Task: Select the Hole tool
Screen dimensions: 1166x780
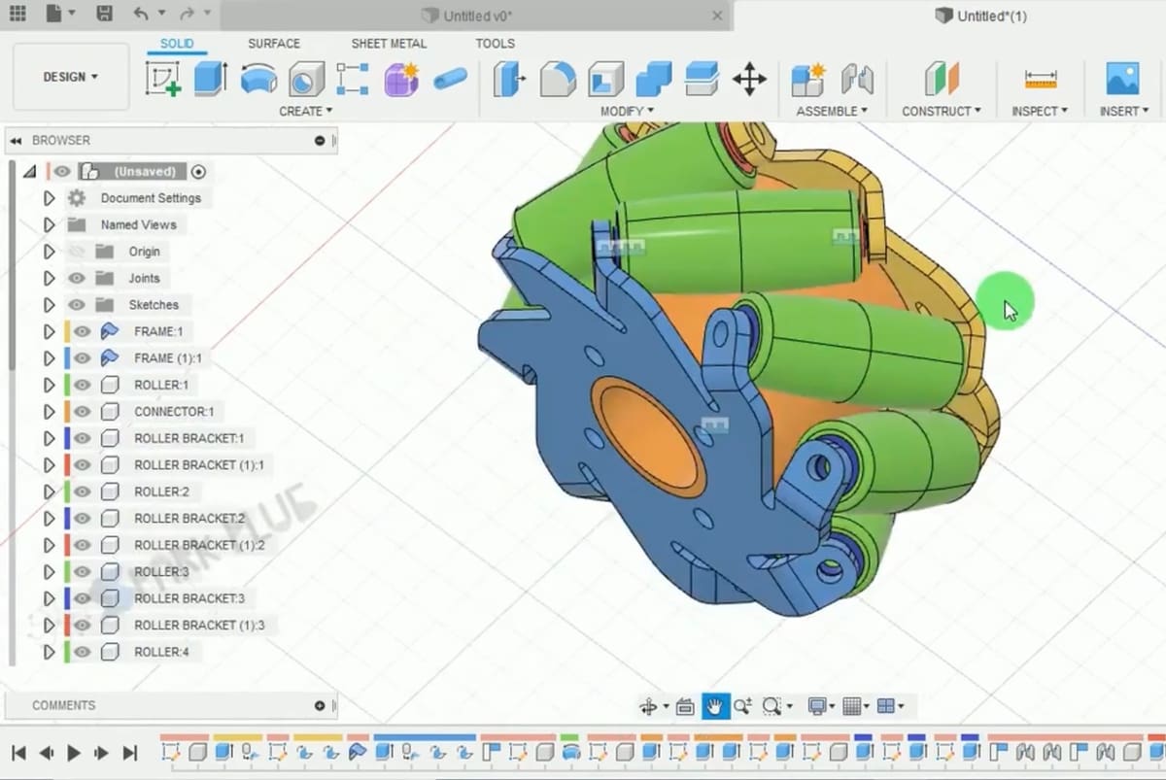Action: pos(306,79)
